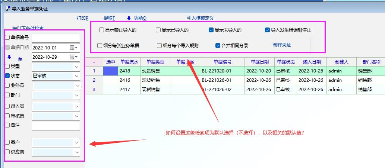
Task: Expand the 类型 dropdown list
Action: [x=77, y=67]
